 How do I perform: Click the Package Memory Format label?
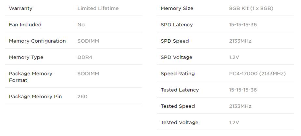31,77
